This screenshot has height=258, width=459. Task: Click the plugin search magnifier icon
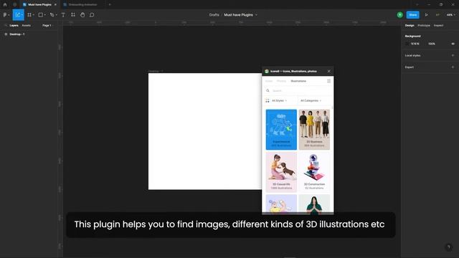click(x=268, y=91)
